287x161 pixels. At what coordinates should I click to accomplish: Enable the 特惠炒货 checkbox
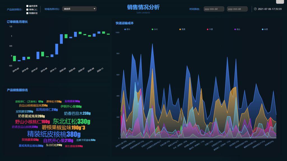[x=27, y=13]
